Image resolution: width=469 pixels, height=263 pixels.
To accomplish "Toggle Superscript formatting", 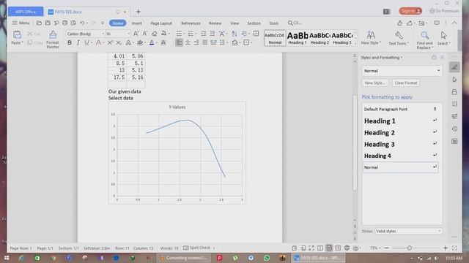I will click(x=110, y=42).
